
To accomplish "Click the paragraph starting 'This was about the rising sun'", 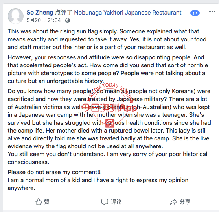I will tap(107, 39).
